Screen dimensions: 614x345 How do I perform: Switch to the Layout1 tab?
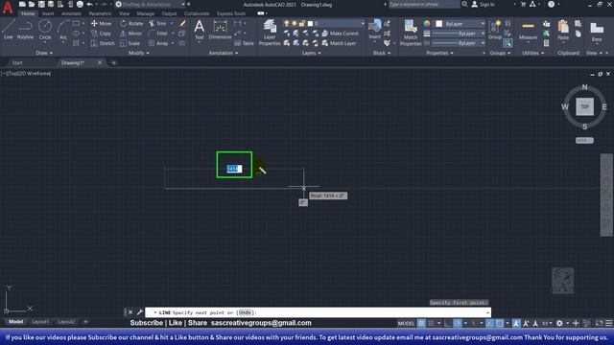tap(40, 322)
